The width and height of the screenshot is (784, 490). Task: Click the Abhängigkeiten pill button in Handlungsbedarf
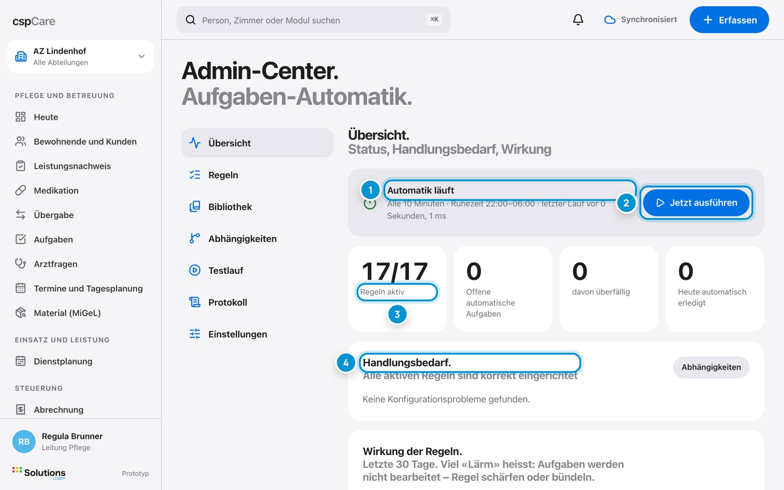(711, 367)
